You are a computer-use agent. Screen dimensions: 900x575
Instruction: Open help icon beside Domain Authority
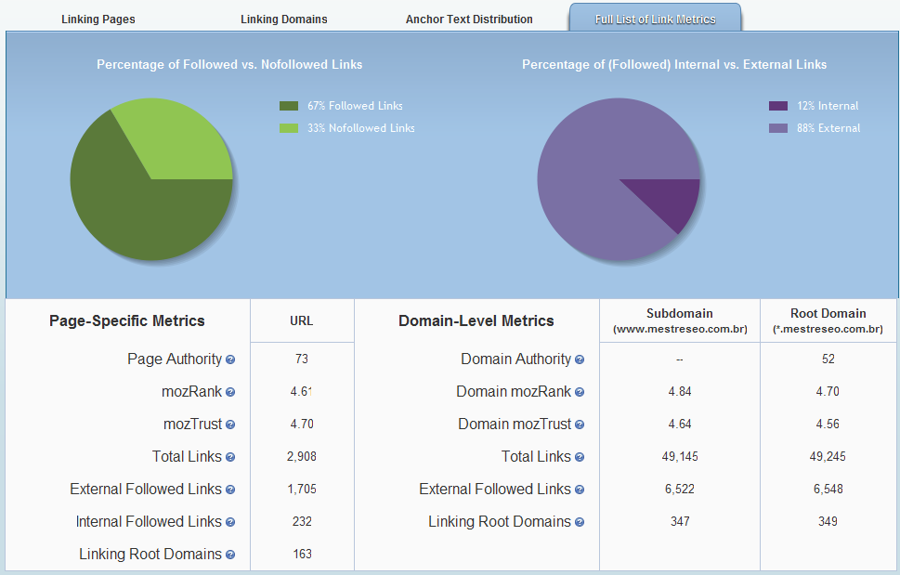click(580, 359)
